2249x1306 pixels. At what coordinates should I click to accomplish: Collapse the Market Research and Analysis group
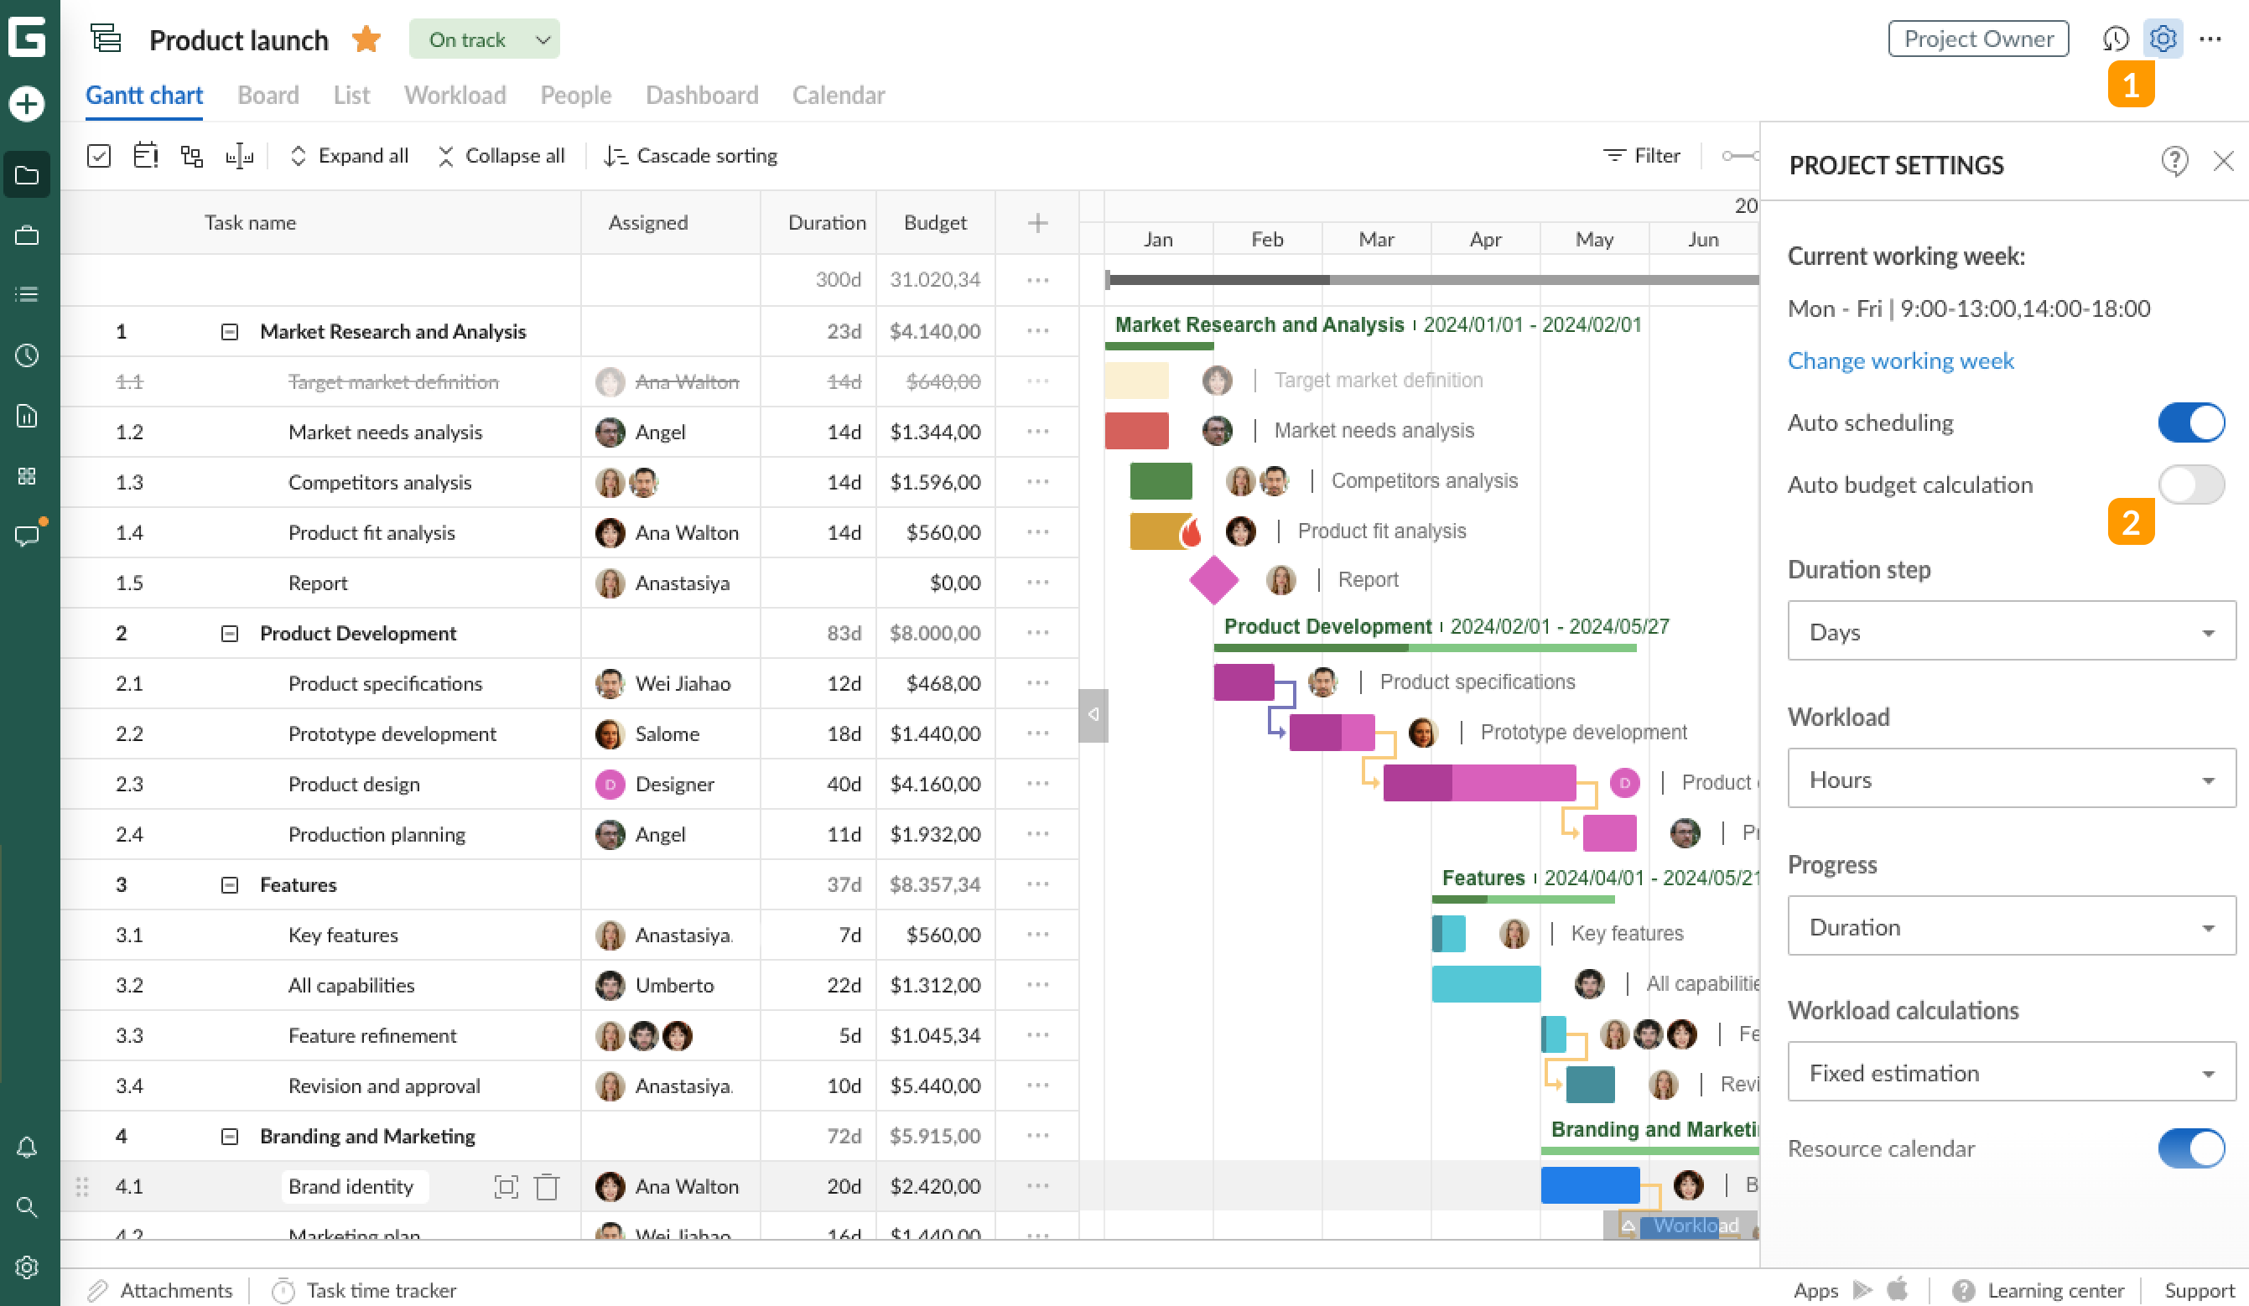(x=230, y=332)
